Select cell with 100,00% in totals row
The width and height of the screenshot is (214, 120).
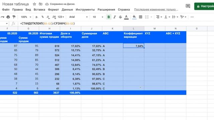coord(71,93)
